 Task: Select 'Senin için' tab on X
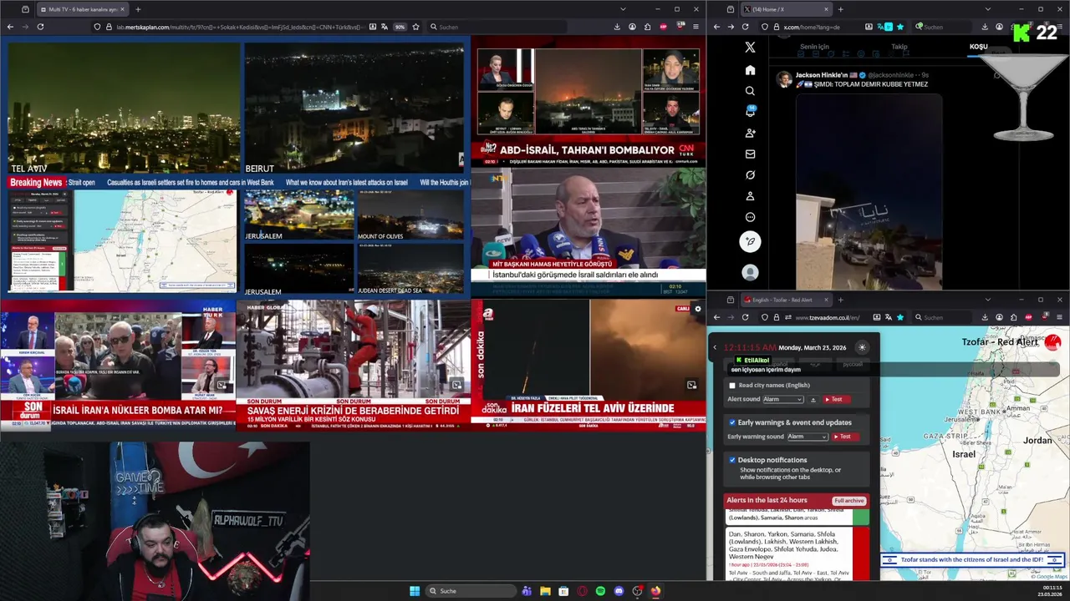[x=814, y=47]
